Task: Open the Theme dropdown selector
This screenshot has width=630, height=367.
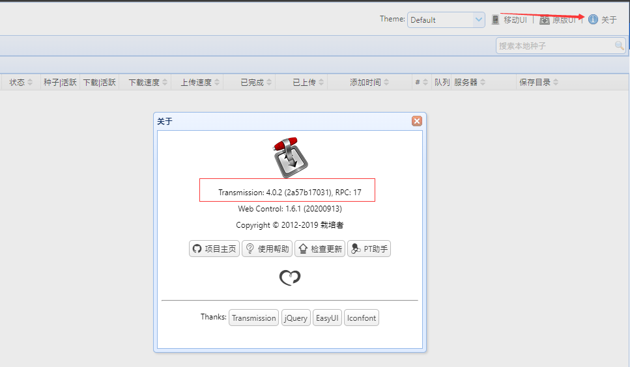Action: click(446, 20)
